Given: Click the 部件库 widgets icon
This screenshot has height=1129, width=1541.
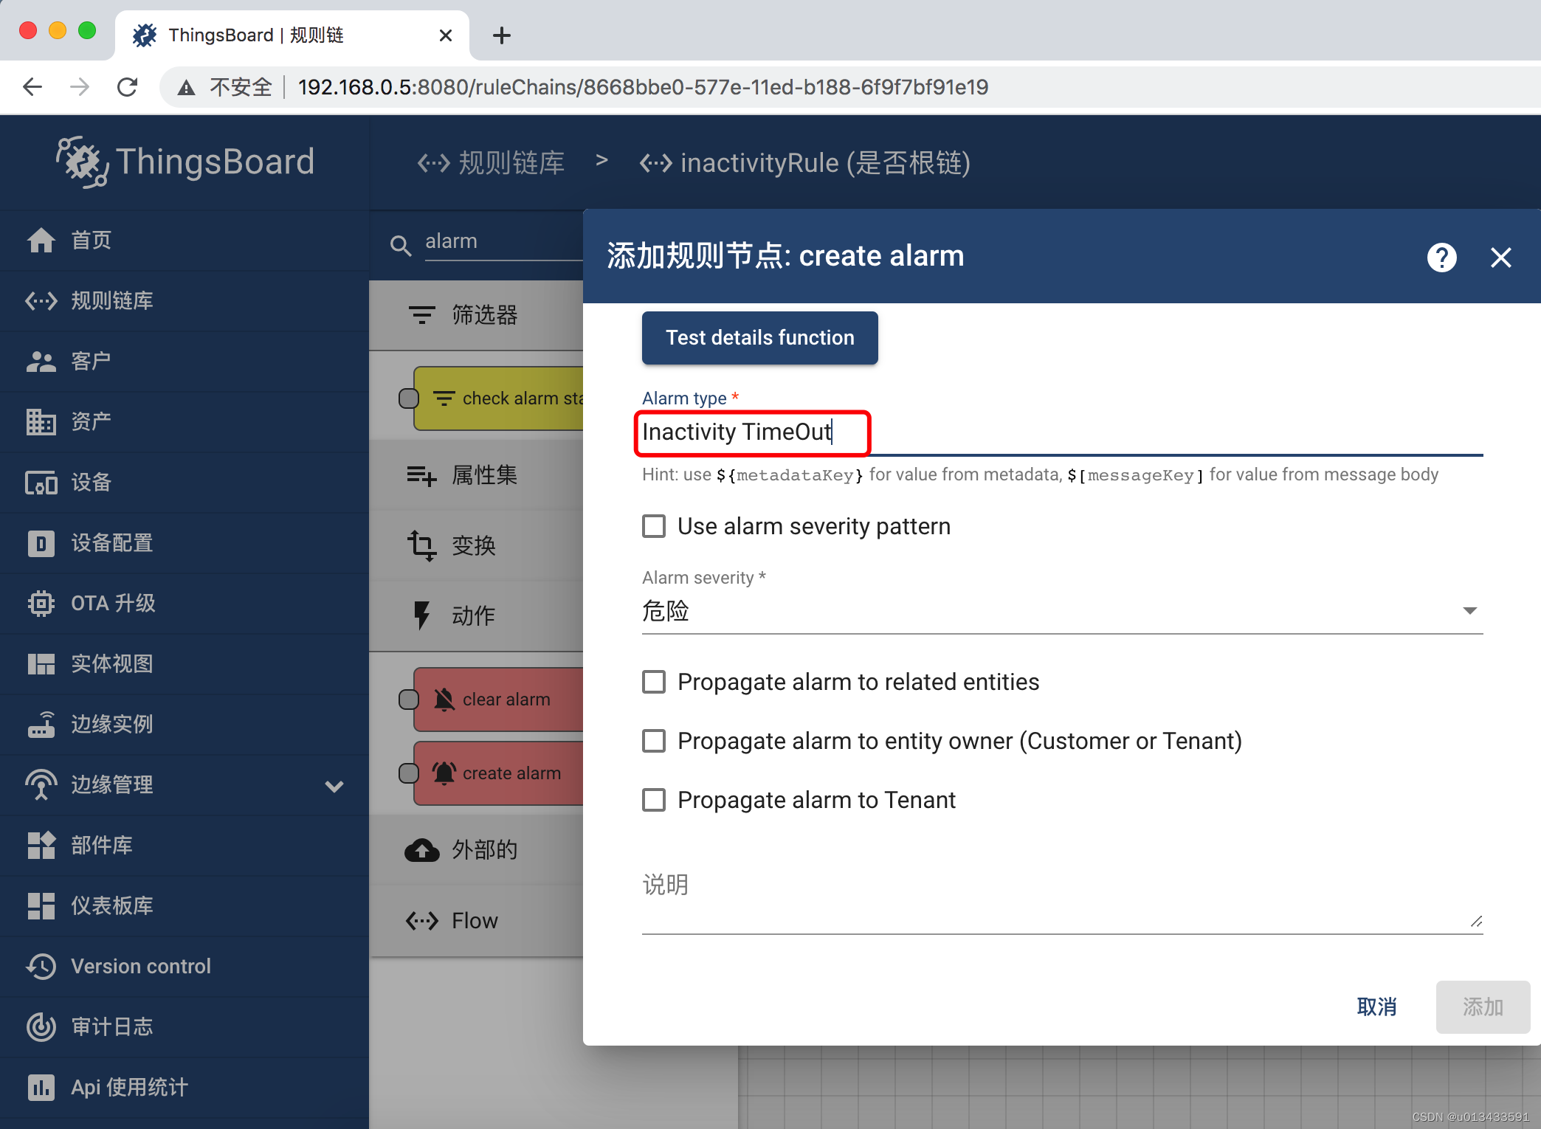Looking at the screenshot, I should point(41,846).
